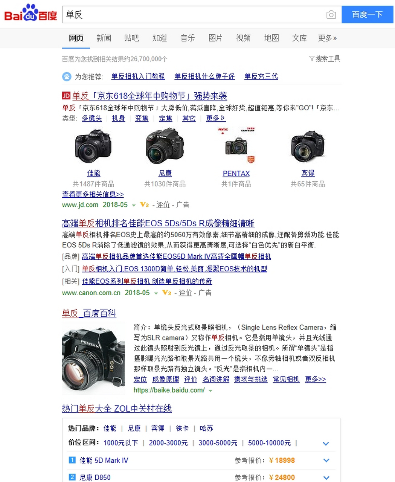Image resolution: width=395 pixels, height=482 pixels.
Task: Switch to the 图片 tab
Action: tap(215, 38)
